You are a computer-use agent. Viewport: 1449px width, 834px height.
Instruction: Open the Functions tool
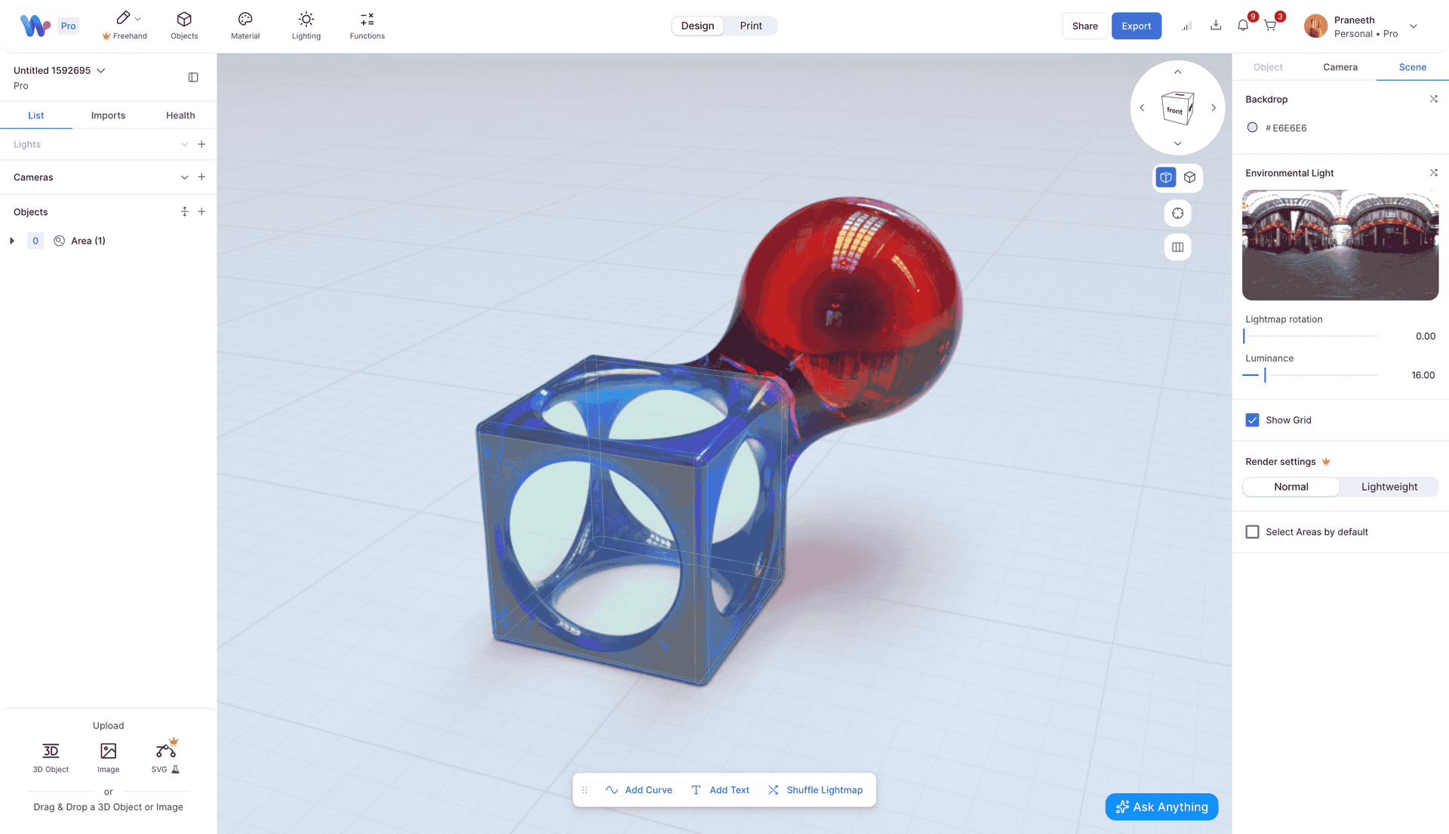coord(367,25)
